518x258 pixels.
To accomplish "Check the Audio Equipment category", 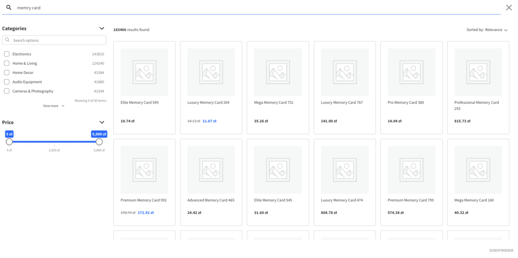I will click(x=7, y=81).
